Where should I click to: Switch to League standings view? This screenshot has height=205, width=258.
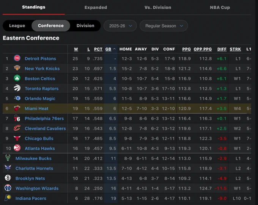point(17,26)
